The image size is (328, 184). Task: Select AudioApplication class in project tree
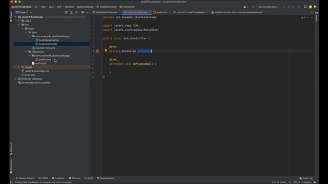(x=47, y=40)
